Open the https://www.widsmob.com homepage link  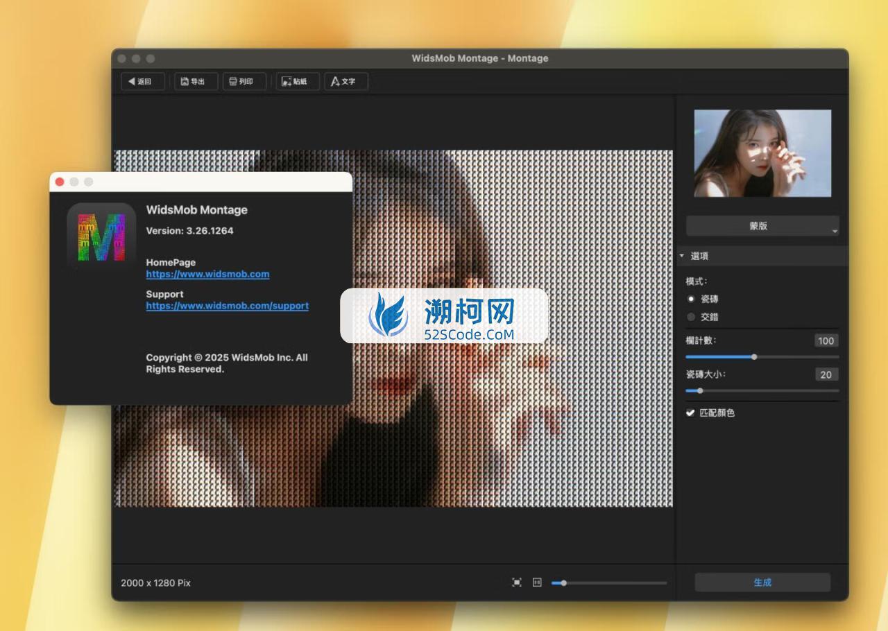(x=207, y=274)
